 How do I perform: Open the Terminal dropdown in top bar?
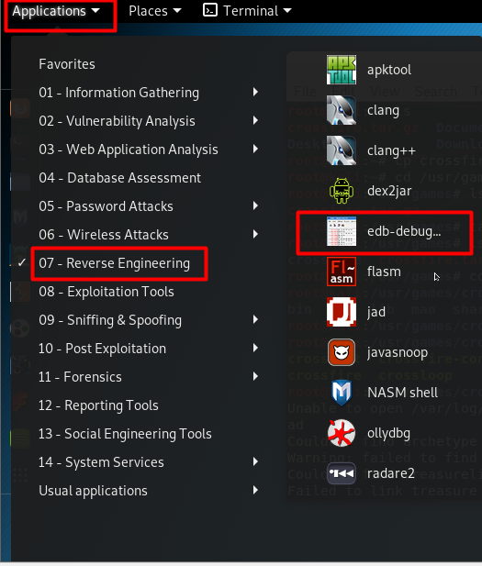pyautogui.click(x=247, y=11)
